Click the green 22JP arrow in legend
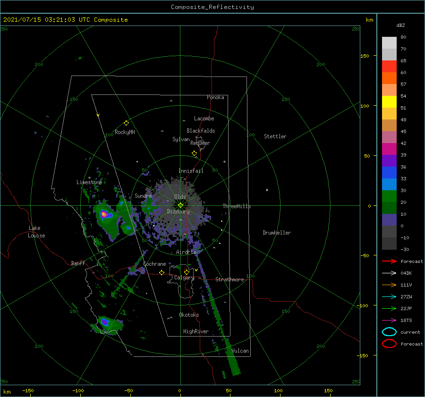425x397 pixels. tap(389, 308)
